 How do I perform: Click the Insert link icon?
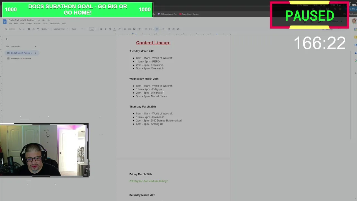coord(125,29)
